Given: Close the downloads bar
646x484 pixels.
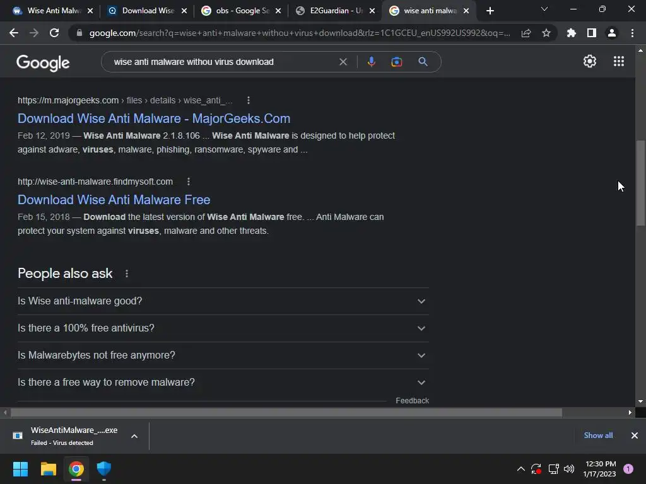Looking at the screenshot, I should pyautogui.click(x=635, y=435).
